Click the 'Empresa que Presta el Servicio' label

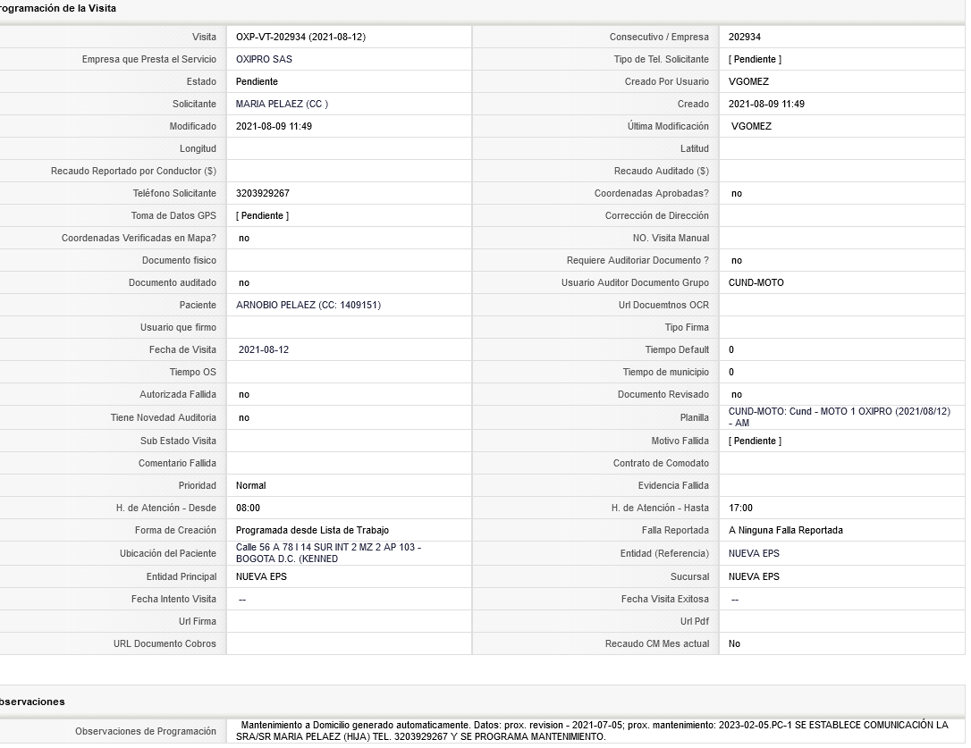coord(149,60)
